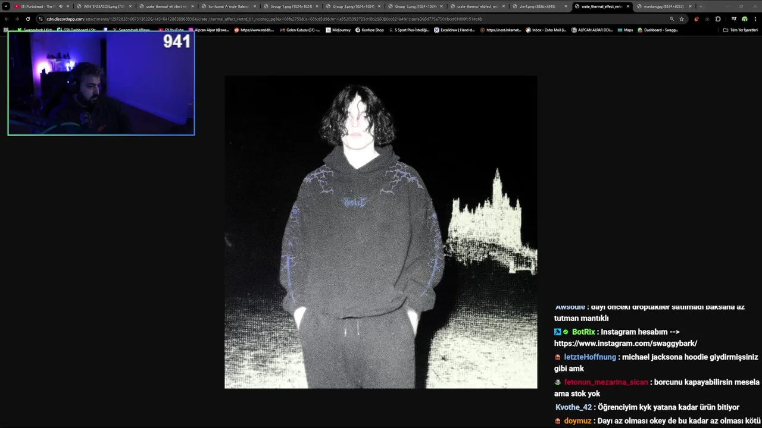The width and height of the screenshot is (762, 428).
Task: Open the Extensions puzzle menu
Action: pos(718,19)
